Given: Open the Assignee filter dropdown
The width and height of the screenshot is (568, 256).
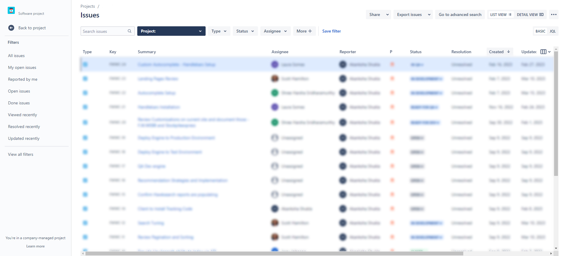Looking at the screenshot, I should coord(275,31).
